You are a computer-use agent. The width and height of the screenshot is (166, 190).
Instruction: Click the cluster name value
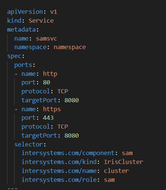tap(116, 171)
